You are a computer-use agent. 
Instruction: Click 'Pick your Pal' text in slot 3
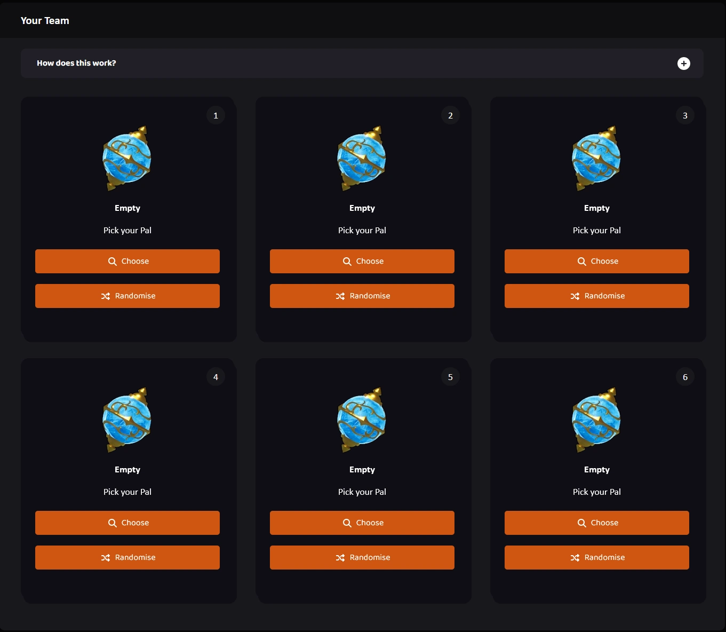click(597, 231)
